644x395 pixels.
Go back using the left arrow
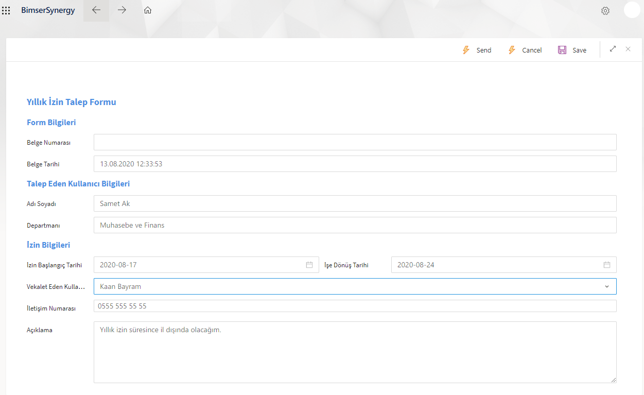point(96,10)
